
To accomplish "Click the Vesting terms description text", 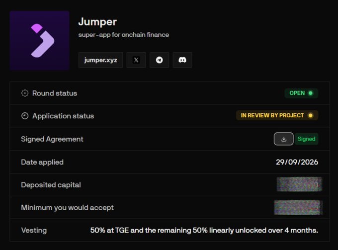I will 204,231.
